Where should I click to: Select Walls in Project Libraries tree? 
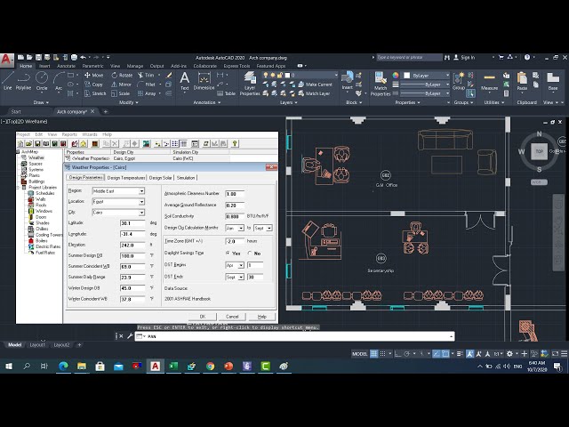click(40, 199)
